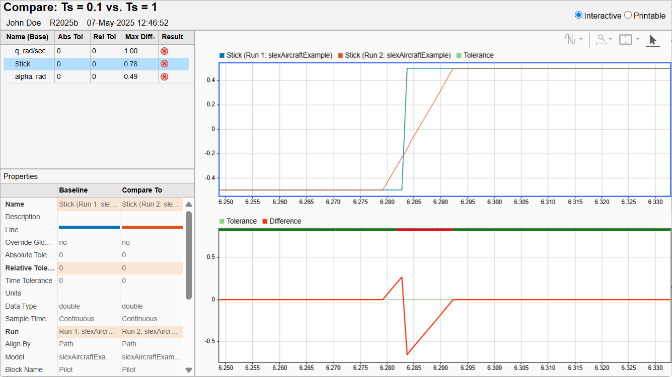This screenshot has width=672, height=377.
Task: Select the data cursors tool
Action: tap(570, 39)
